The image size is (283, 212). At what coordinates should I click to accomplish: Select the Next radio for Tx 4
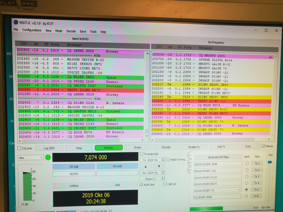247,183
